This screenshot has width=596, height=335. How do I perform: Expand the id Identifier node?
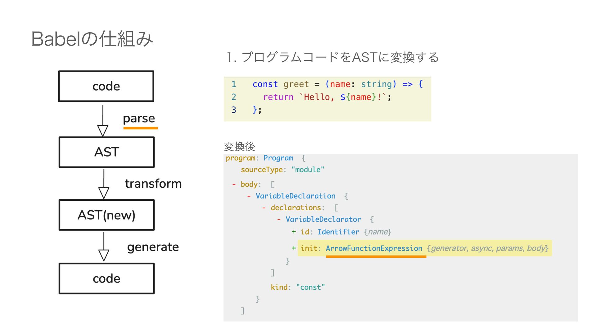294,232
